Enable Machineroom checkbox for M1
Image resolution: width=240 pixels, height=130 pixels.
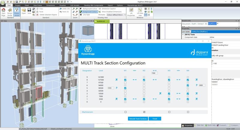125,112
